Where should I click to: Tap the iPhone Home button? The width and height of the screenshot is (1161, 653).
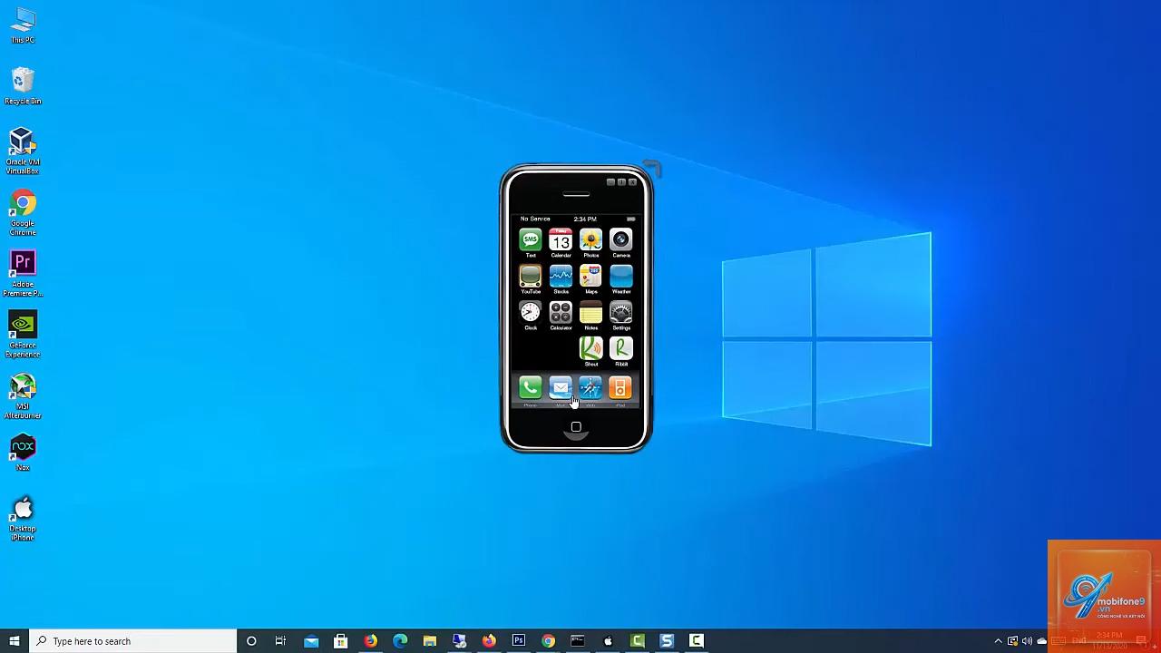pos(576,427)
